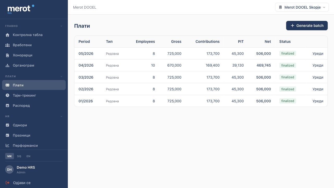
Task: Click the merot hrs logo
Action: click(x=21, y=9)
